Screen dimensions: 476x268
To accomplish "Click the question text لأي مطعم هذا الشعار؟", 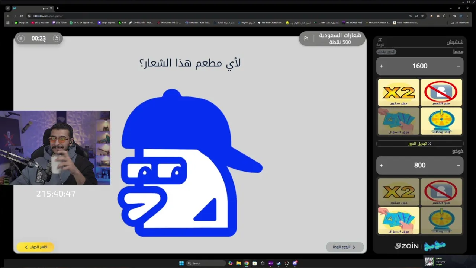I will click(x=190, y=63).
